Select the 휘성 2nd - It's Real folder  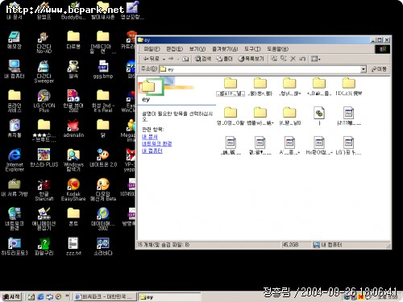[x=103, y=101]
